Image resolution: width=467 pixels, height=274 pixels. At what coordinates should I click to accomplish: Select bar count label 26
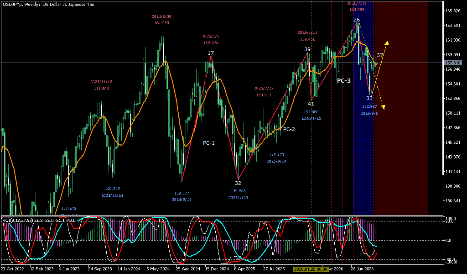click(x=357, y=20)
